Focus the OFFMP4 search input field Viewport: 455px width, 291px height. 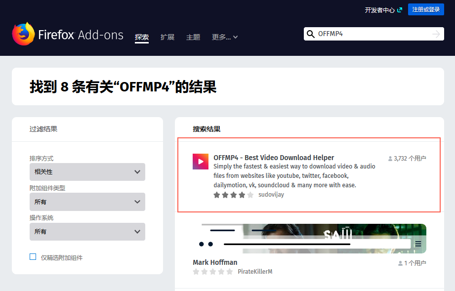tap(374, 34)
